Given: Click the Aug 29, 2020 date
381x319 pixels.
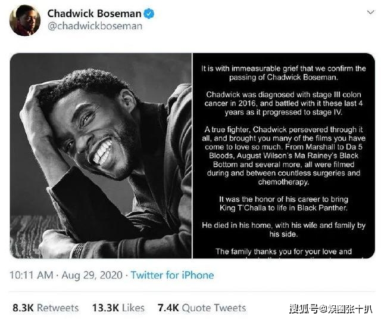Looking at the screenshot, I should tap(92, 275).
